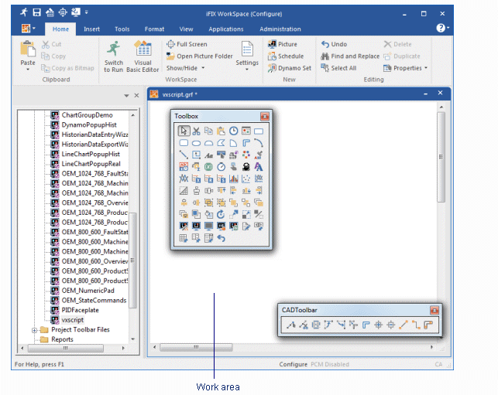Open the Applications ribbon tab

tap(226, 29)
